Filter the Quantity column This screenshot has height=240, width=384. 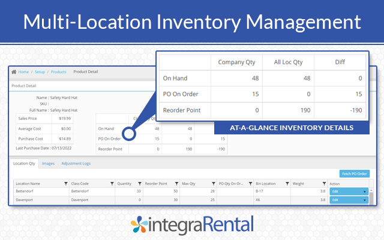140,184
